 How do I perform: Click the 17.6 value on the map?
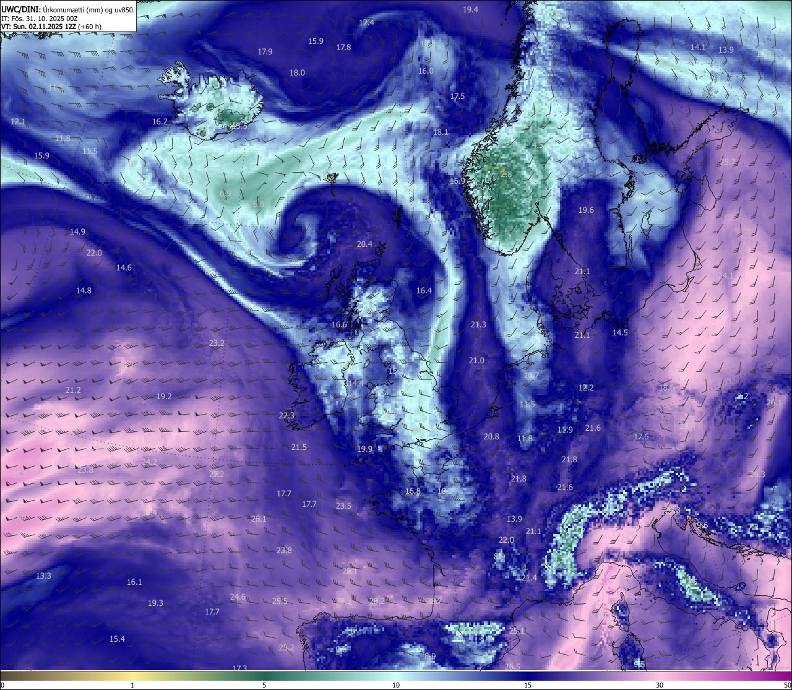[641, 436]
